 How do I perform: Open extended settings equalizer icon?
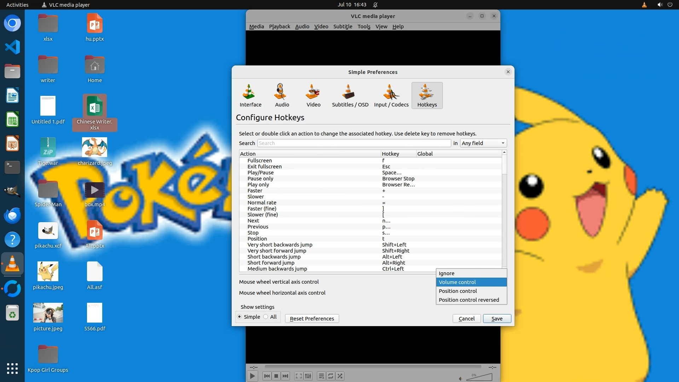point(308,376)
